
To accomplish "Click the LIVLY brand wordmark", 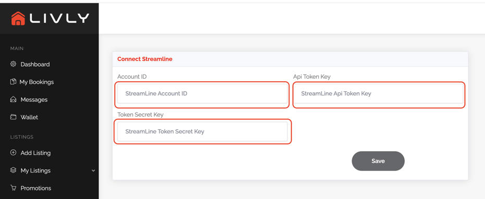I will 59,18.
